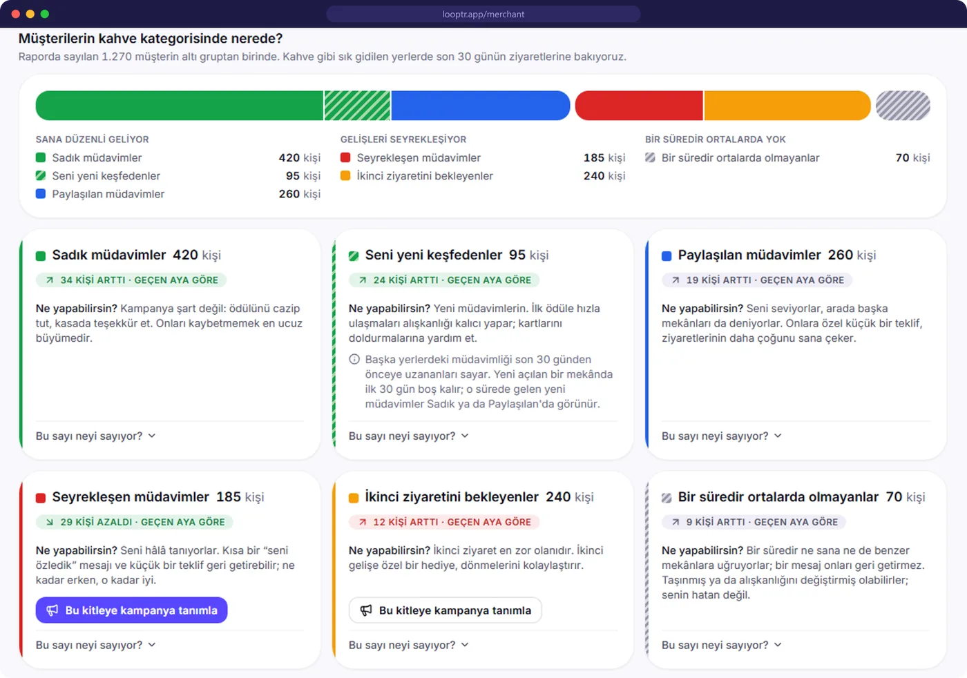The width and height of the screenshot is (967, 678).
Task: Click the orange segment of the distribution bar
Action: [x=787, y=106]
